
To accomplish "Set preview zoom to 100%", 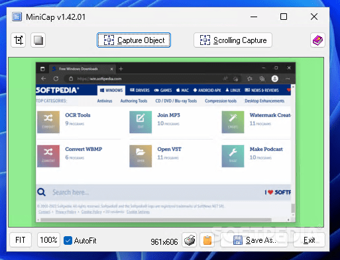I will [x=48, y=240].
